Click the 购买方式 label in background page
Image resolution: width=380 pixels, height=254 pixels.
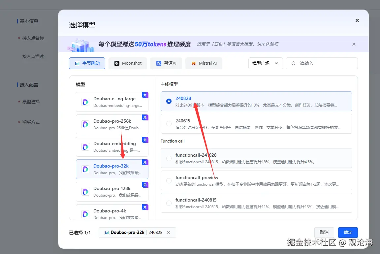(x=31, y=122)
